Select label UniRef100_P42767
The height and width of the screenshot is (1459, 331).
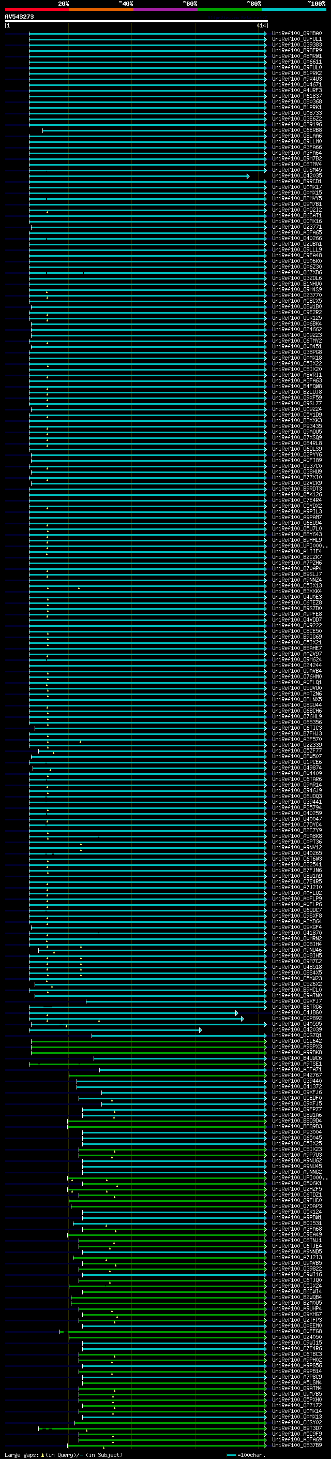point(297,1075)
